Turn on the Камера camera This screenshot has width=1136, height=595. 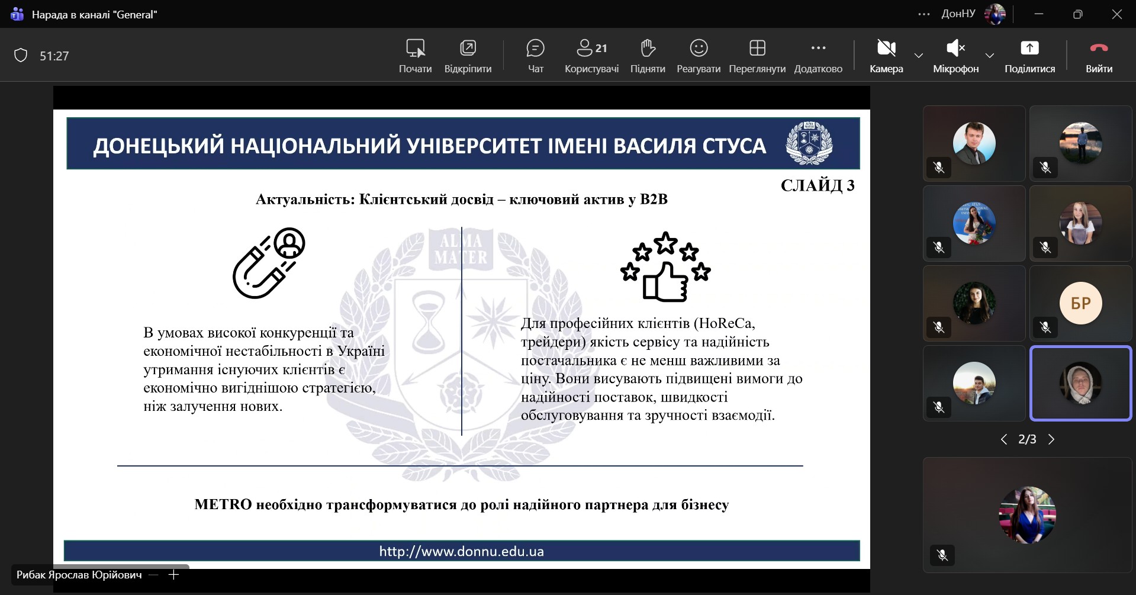pyautogui.click(x=886, y=56)
